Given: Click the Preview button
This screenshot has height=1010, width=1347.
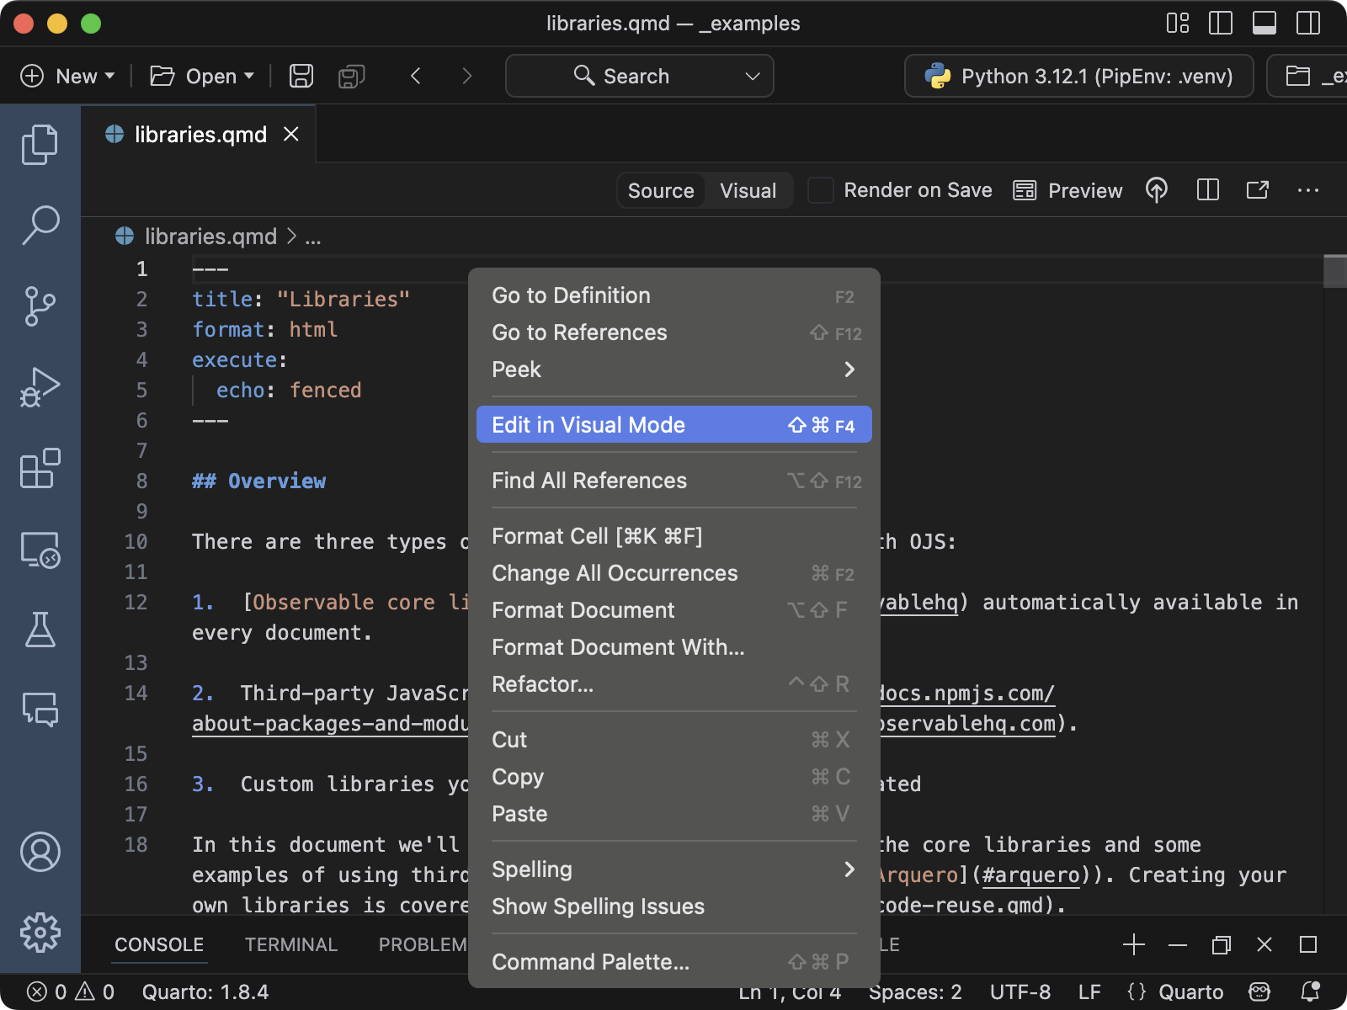Looking at the screenshot, I should point(1067,190).
